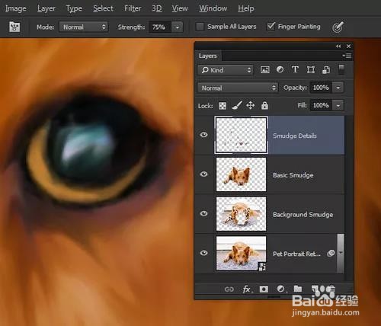Open the Strength slider dropdown arrow
381x326 pixels.
[177, 27]
